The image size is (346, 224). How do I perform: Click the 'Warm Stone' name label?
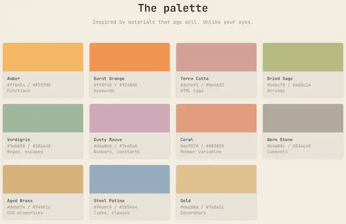pyautogui.click(x=280, y=139)
